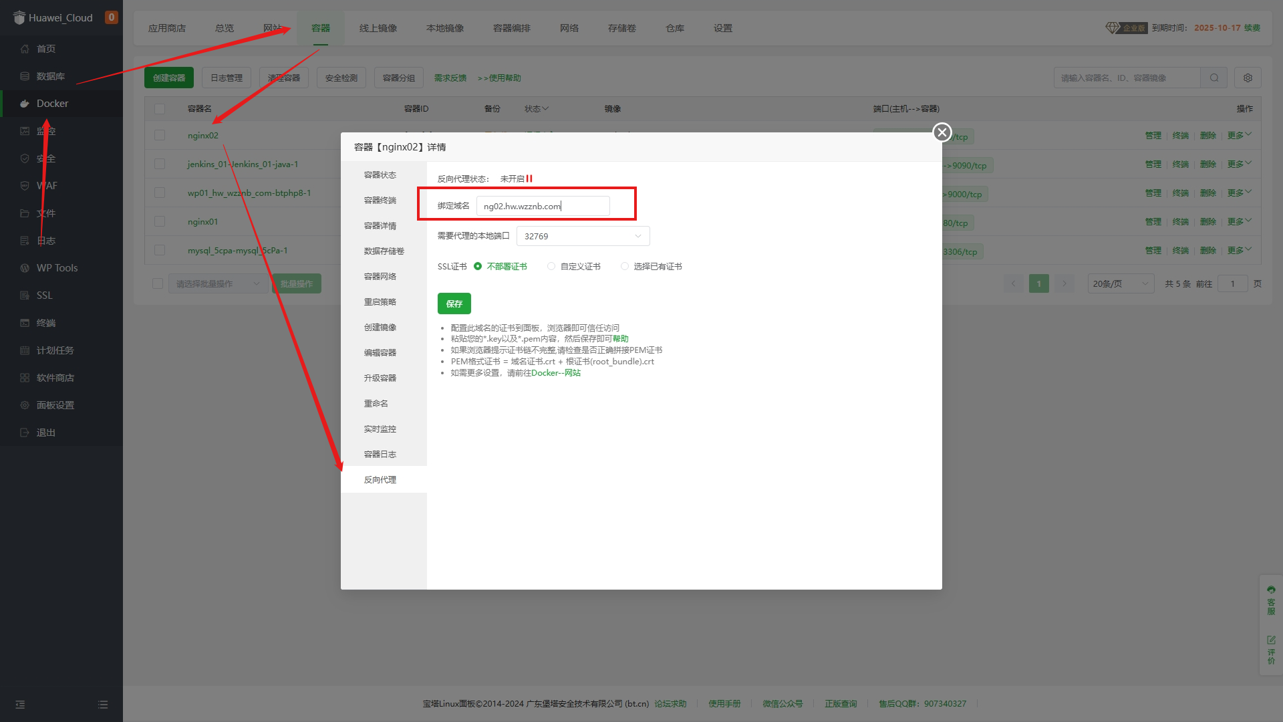
Task: Open the 状态 column filter dropdown
Action: (x=537, y=108)
